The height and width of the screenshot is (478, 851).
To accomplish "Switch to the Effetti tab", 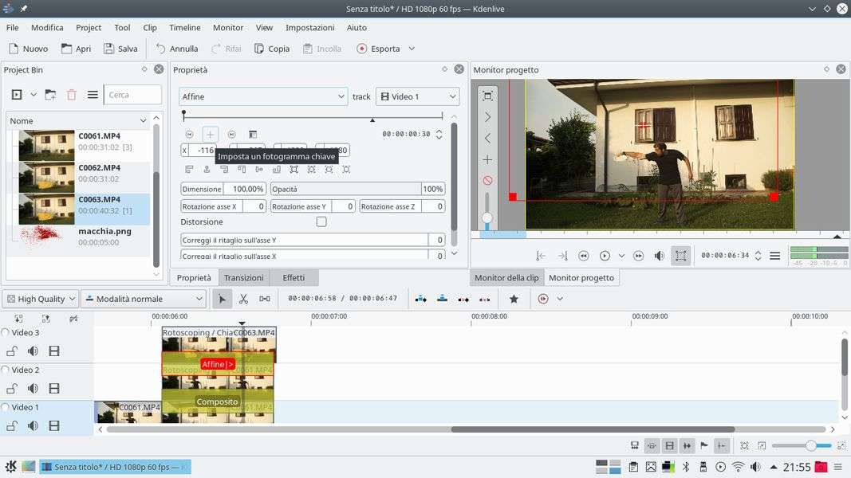I will 293,277.
